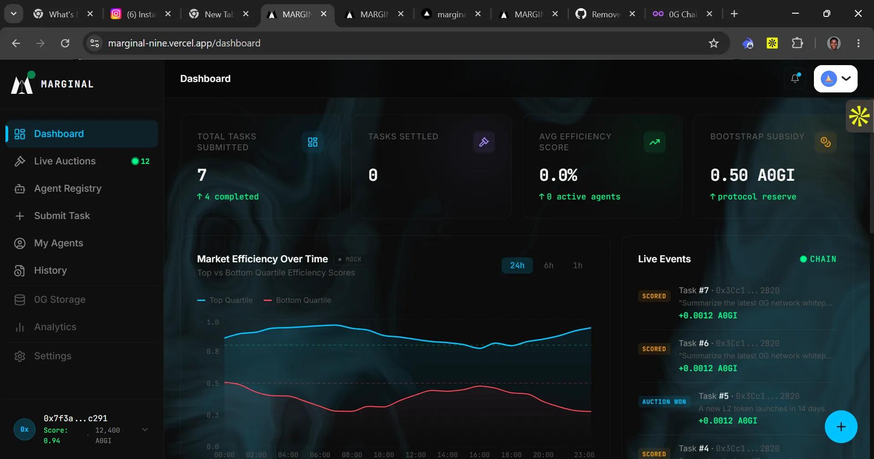The image size is (874, 459).
Task: Select the 1h time range
Action: (578, 265)
